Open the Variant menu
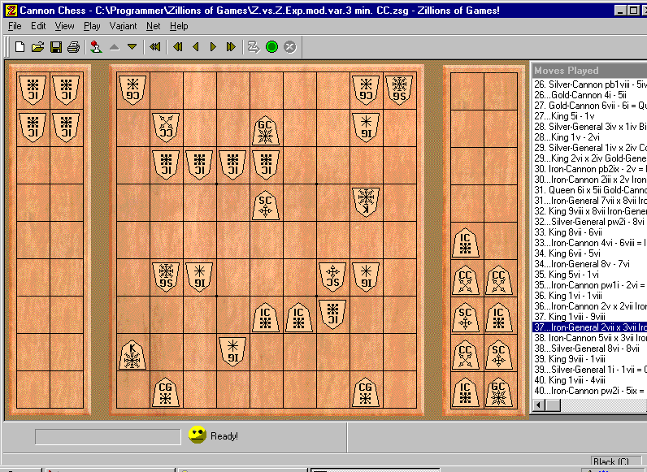The width and height of the screenshot is (647, 472). click(x=123, y=26)
